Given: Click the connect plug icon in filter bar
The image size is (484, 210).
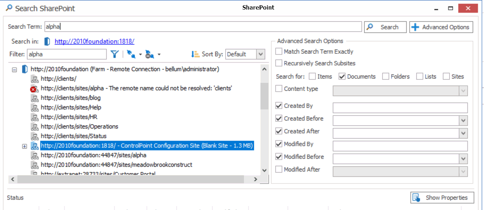Looking at the screenshot, I should 131,54.
